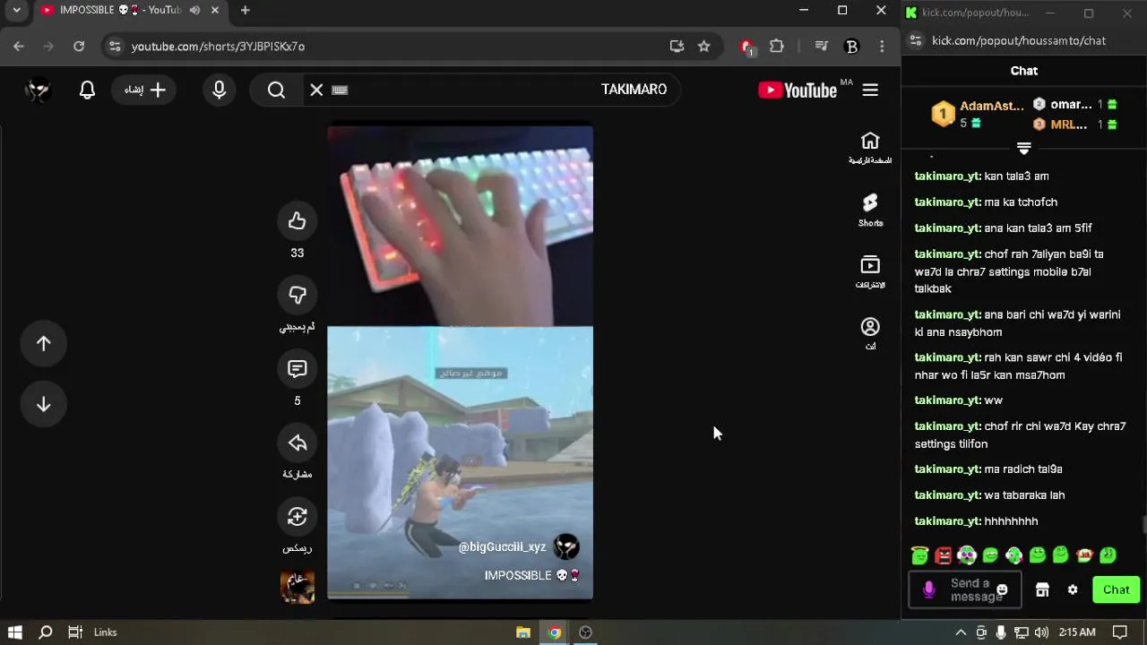The width and height of the screenshot is (1147, 645).
Task: Click the bigGucciii channel avatar on short
Action: point(566,546)
